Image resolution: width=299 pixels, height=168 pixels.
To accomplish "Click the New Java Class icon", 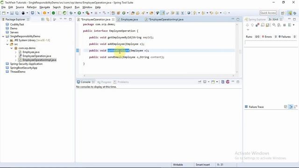I will [x=124, y=13].
